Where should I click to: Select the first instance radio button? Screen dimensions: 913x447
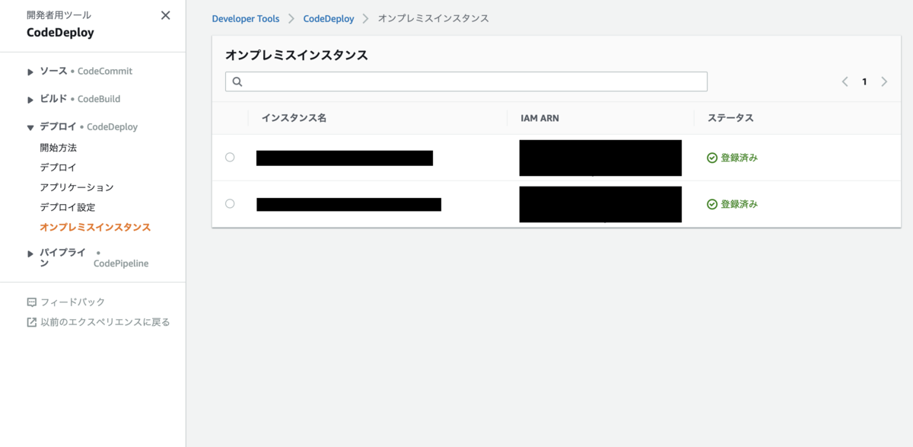tap(230, 158)
